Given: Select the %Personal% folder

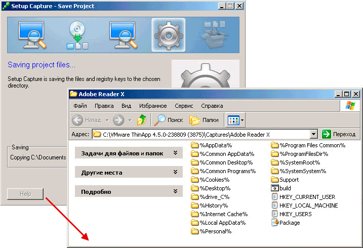Looking at the screenshot, I should pyautogui.click(x=211, y=231).
